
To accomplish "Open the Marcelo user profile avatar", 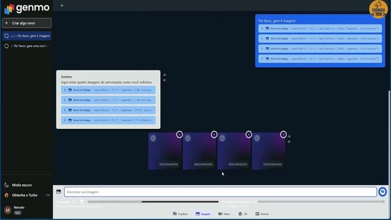I will (8, 210).
